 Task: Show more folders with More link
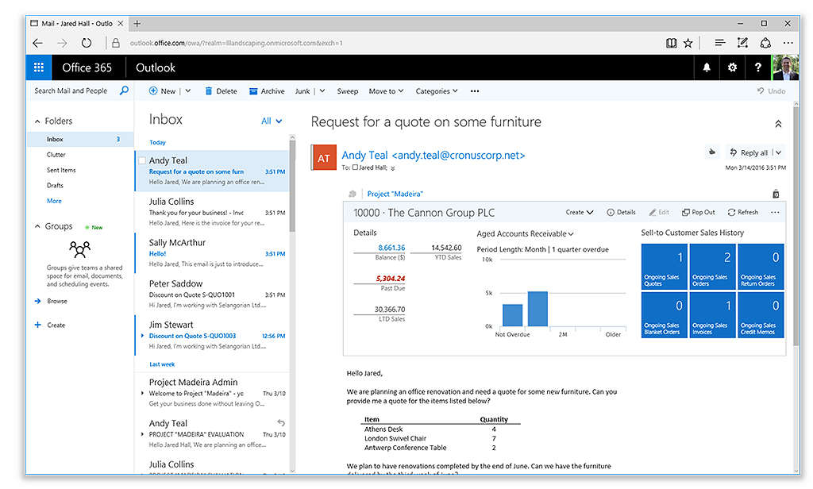(54, 201)
